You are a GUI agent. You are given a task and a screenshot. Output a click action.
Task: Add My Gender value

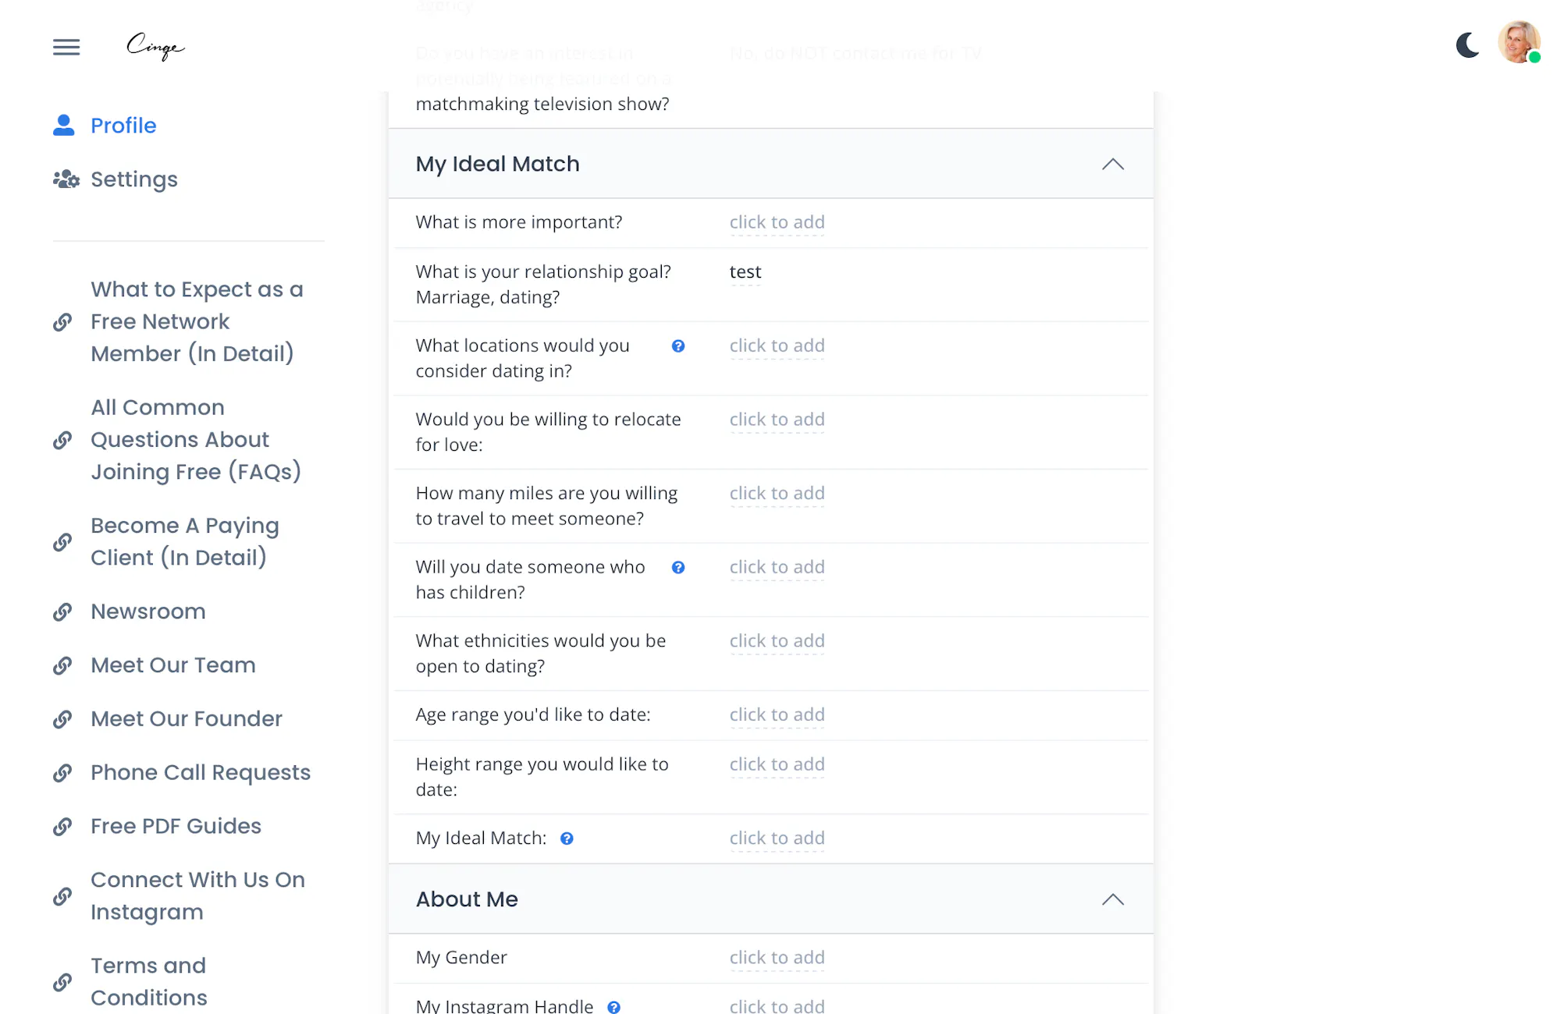point(777,957)
